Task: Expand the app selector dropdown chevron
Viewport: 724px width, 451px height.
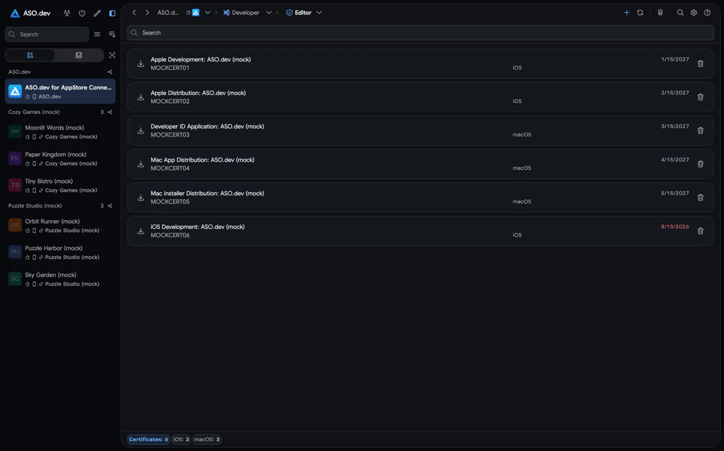Action: click(208, 13)
